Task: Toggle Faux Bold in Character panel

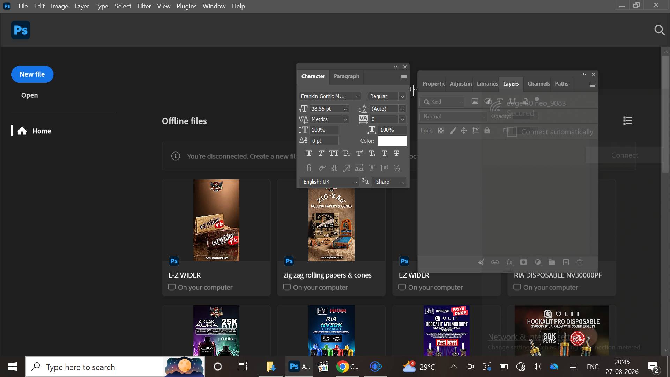Action: [x=308, y=154]
